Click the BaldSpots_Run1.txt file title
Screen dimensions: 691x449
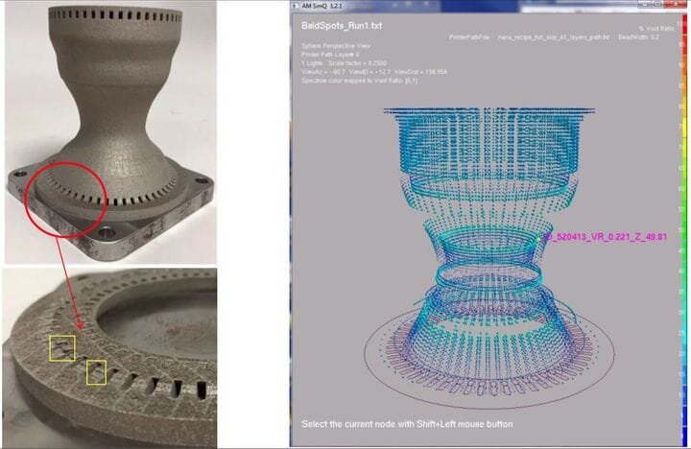point(343,25)
